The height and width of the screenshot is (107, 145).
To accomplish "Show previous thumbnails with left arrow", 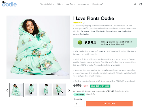I will coord(7,90).
